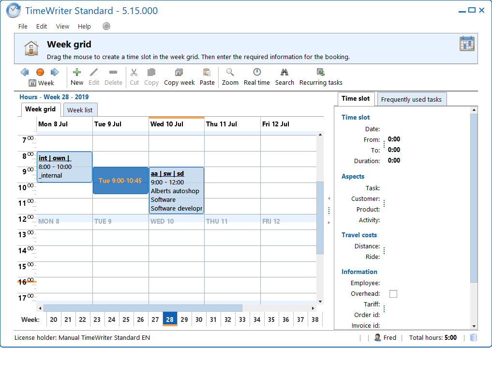The image size is (492, 365).
Task: Expand the side panel with right splitter arrow
Action: coord(329,223)
